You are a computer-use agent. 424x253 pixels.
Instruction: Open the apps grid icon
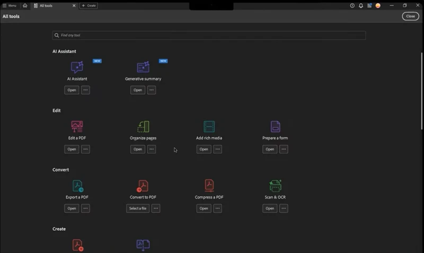point(369,5)
